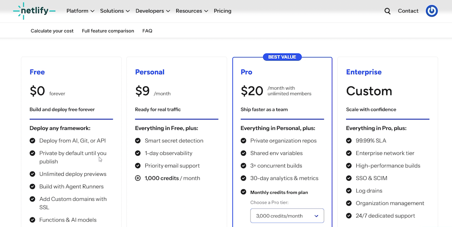This screenshot has width=452, height=227.
Task: Go to the Pricing page
Action: click(223, 11)
